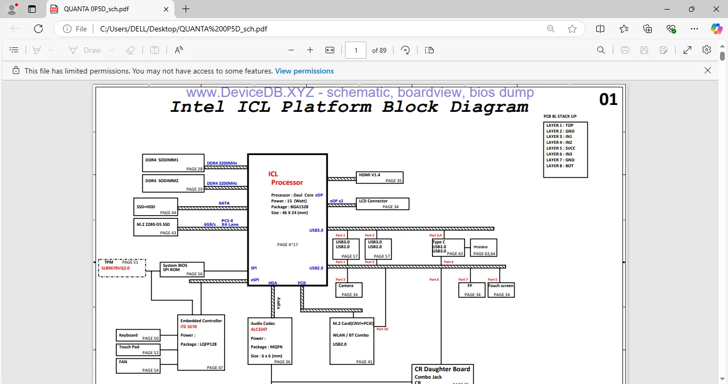Open Browser essentials
The width and height of the screenshot is (728, 384).
671,29
